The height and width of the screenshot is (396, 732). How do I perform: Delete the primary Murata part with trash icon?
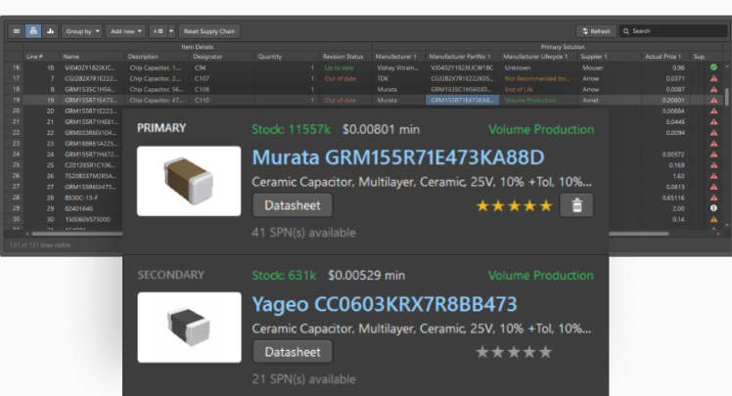tap(577, 205)
